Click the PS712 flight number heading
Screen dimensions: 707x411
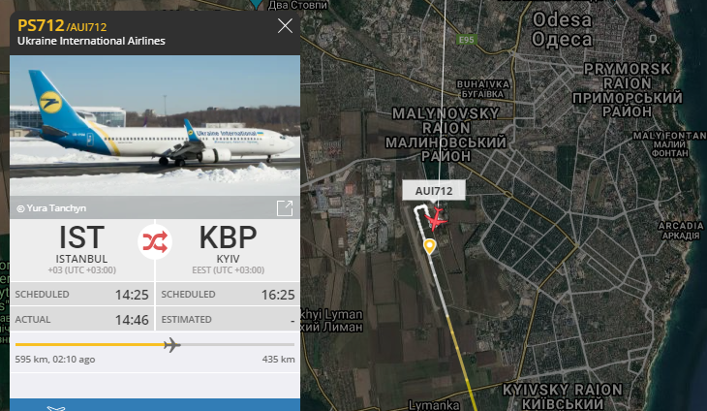click(41, 25)
